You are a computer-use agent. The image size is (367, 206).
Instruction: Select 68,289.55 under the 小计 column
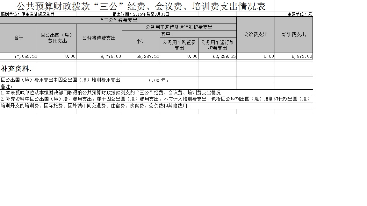(x=148, y=56)
